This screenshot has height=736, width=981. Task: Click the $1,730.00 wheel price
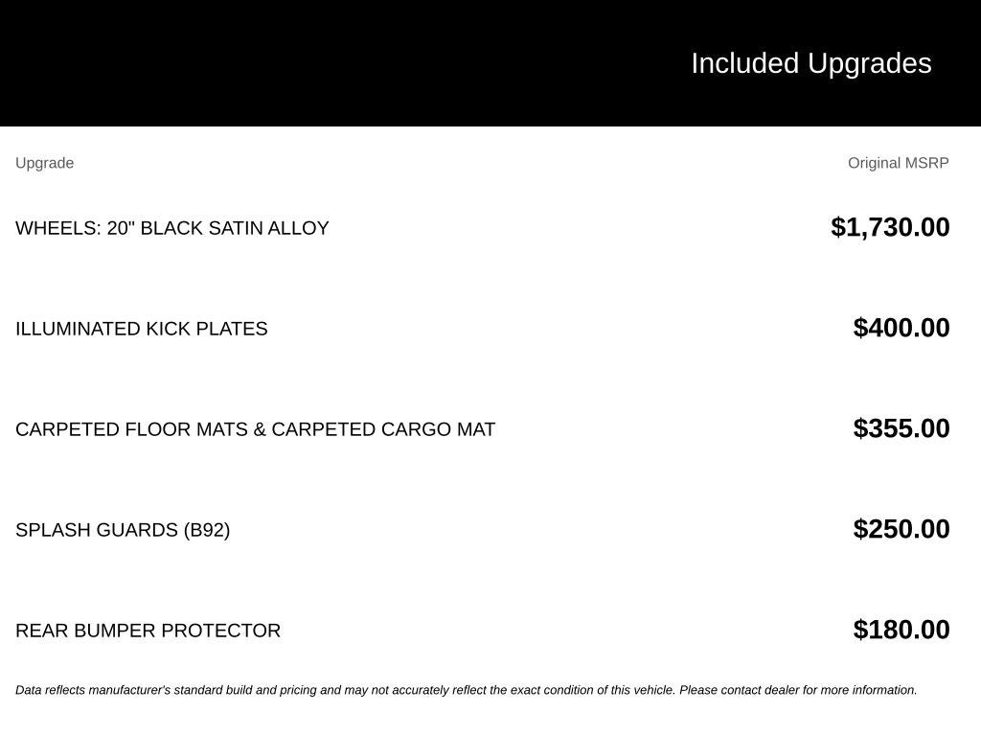click(890, 227)
